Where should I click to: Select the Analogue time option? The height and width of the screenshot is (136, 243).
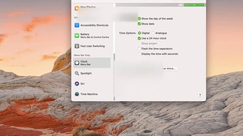click(153, 33)
